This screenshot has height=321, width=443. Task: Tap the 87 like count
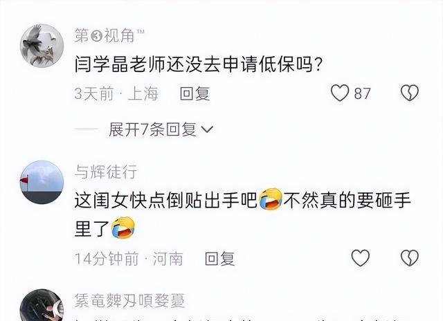pyautogui.click(x=362, y=93)
